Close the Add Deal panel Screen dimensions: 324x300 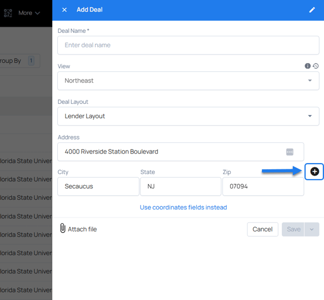(64, 10)
